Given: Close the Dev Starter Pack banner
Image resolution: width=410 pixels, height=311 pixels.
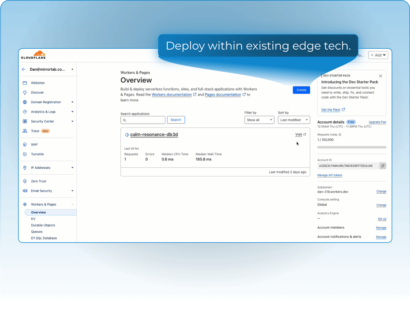Looking at the screenshot, I should pos(381,76).
